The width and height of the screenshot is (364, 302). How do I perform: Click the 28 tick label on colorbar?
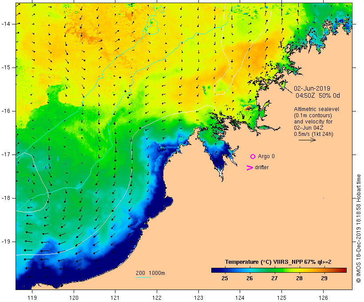coord(299,278)
